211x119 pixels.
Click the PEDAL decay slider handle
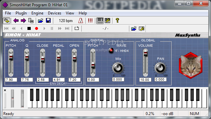(x=59, y=58)
